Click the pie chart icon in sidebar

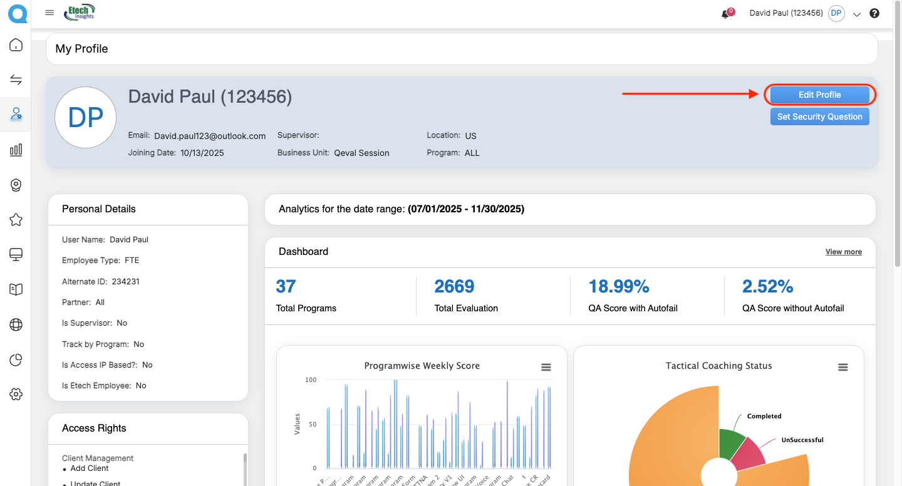click(x=16, y=359)
